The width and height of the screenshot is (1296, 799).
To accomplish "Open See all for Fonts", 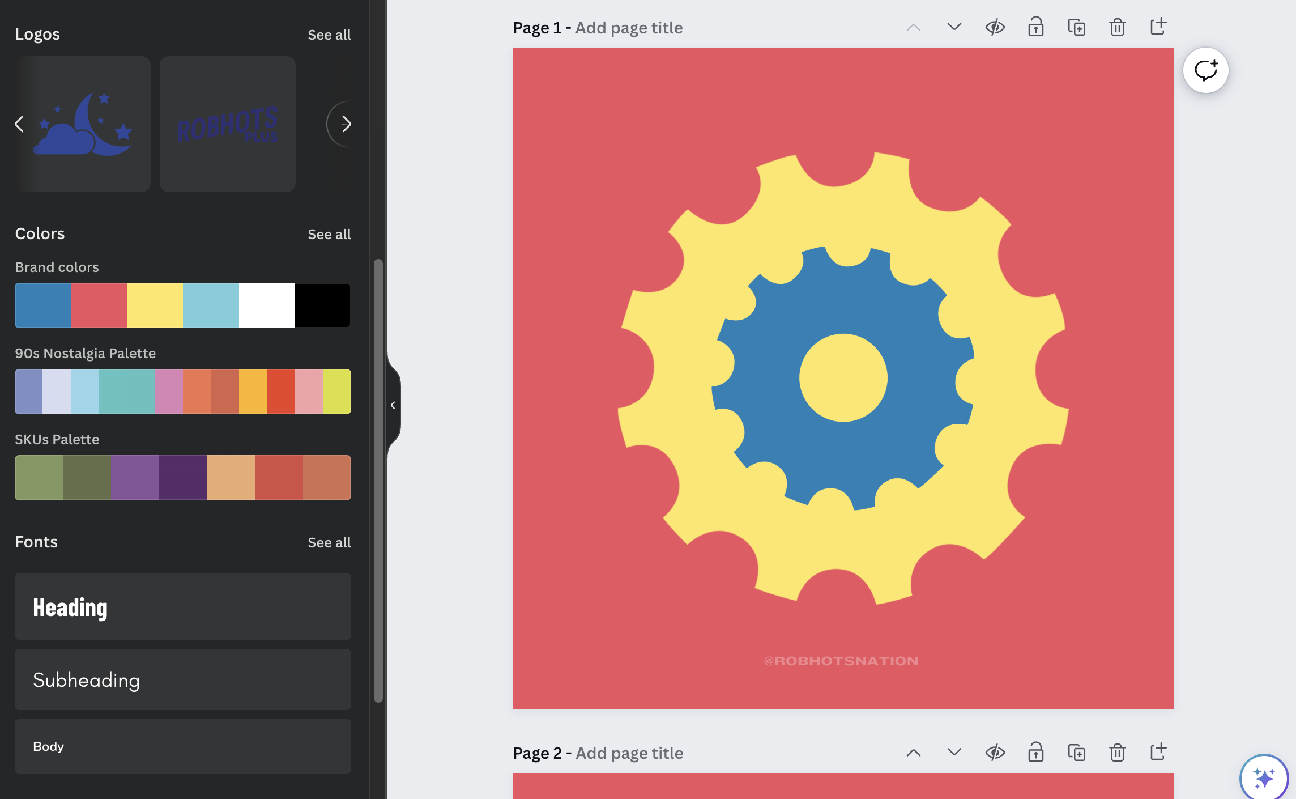I will (x=329, y=542).
